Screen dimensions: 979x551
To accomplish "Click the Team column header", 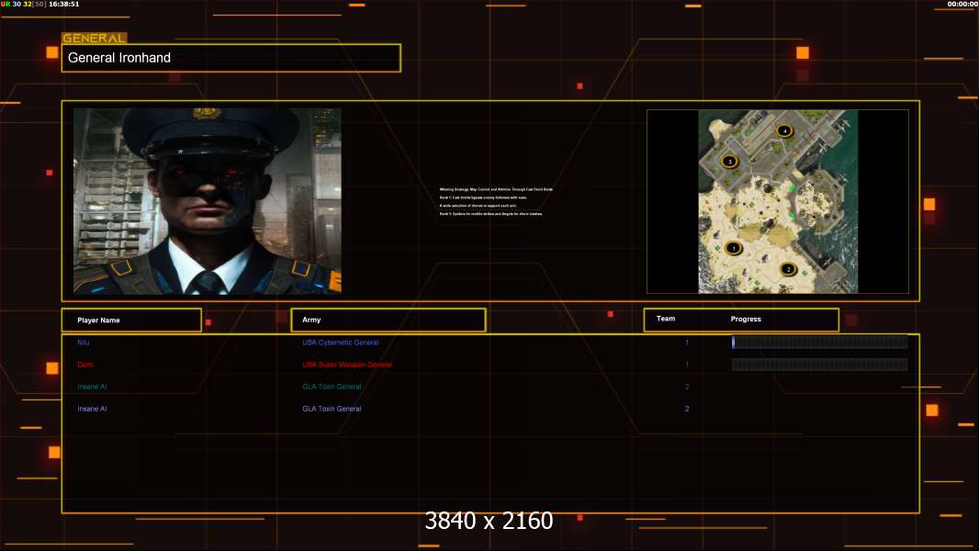I will pyautogui.click(x=666, y=319).
